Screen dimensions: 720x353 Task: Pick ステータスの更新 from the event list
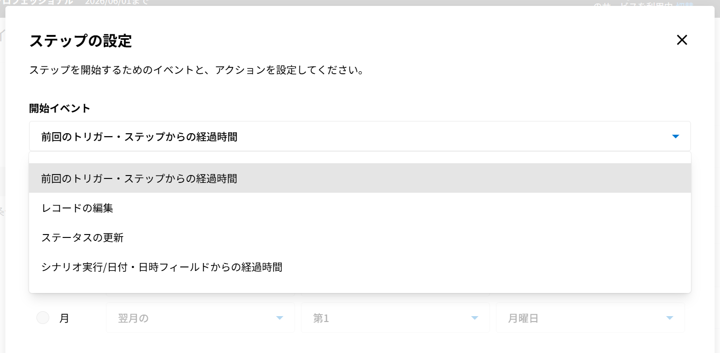[82, 238]
